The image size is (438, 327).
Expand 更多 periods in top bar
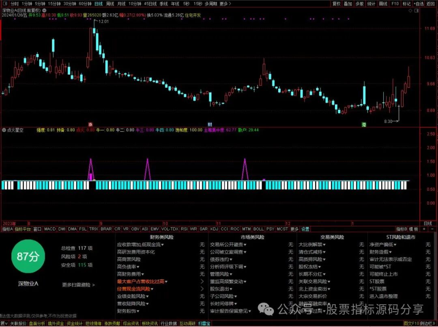tap(225, 4)
